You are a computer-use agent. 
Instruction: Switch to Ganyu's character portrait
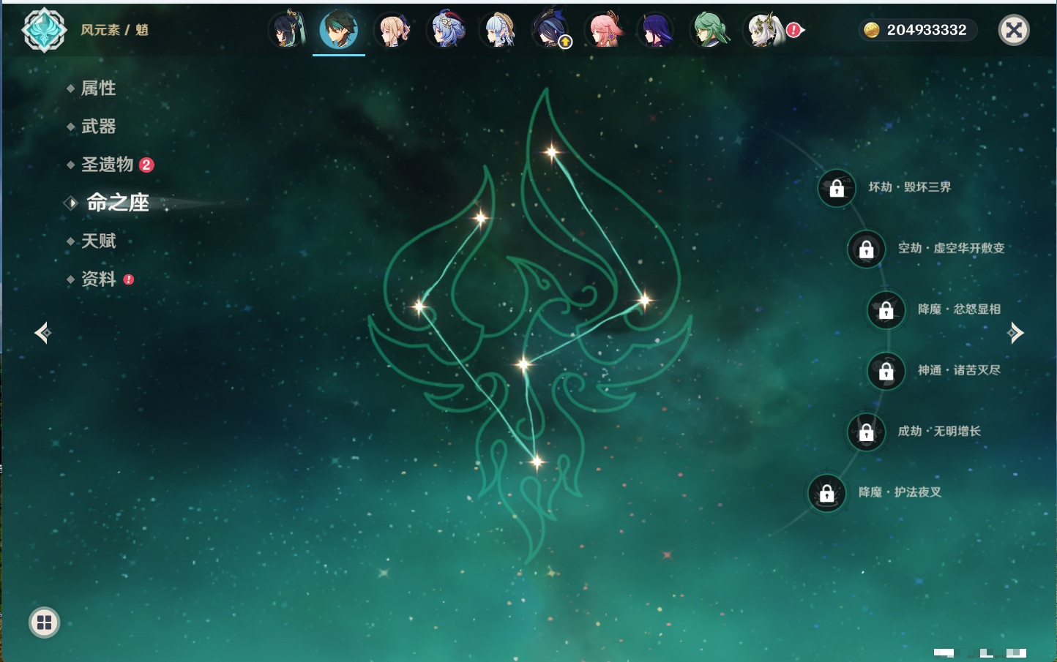click(445, 31)
